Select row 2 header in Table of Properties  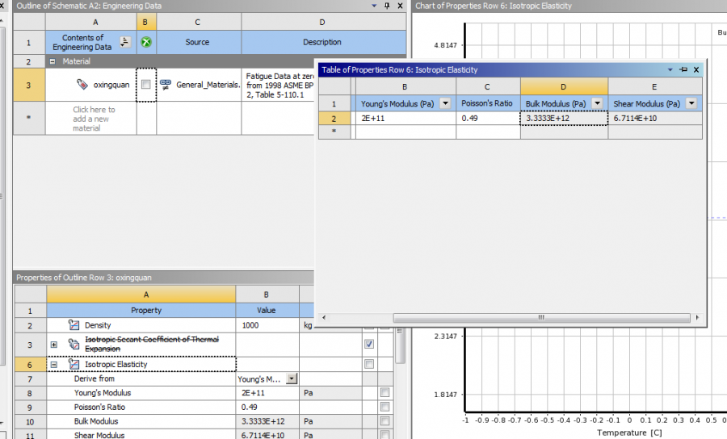point(334,119)
